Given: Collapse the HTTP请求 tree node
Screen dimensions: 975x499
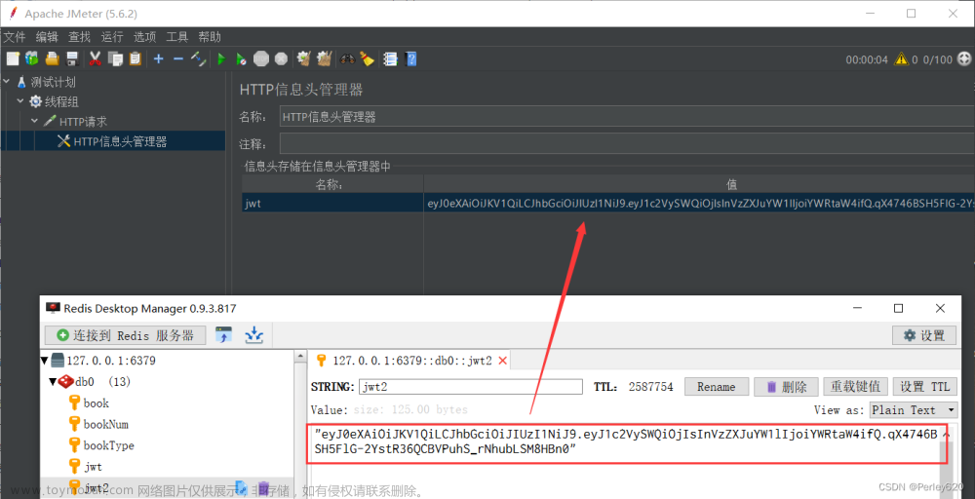Looking at the screenshot, I should [35, 121].
